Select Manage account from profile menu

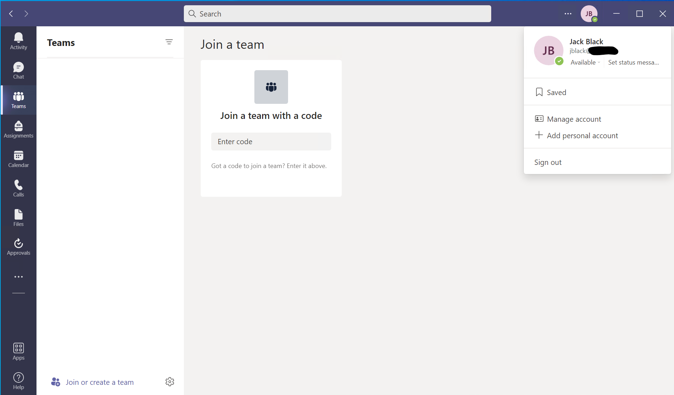tap(574, 119)
